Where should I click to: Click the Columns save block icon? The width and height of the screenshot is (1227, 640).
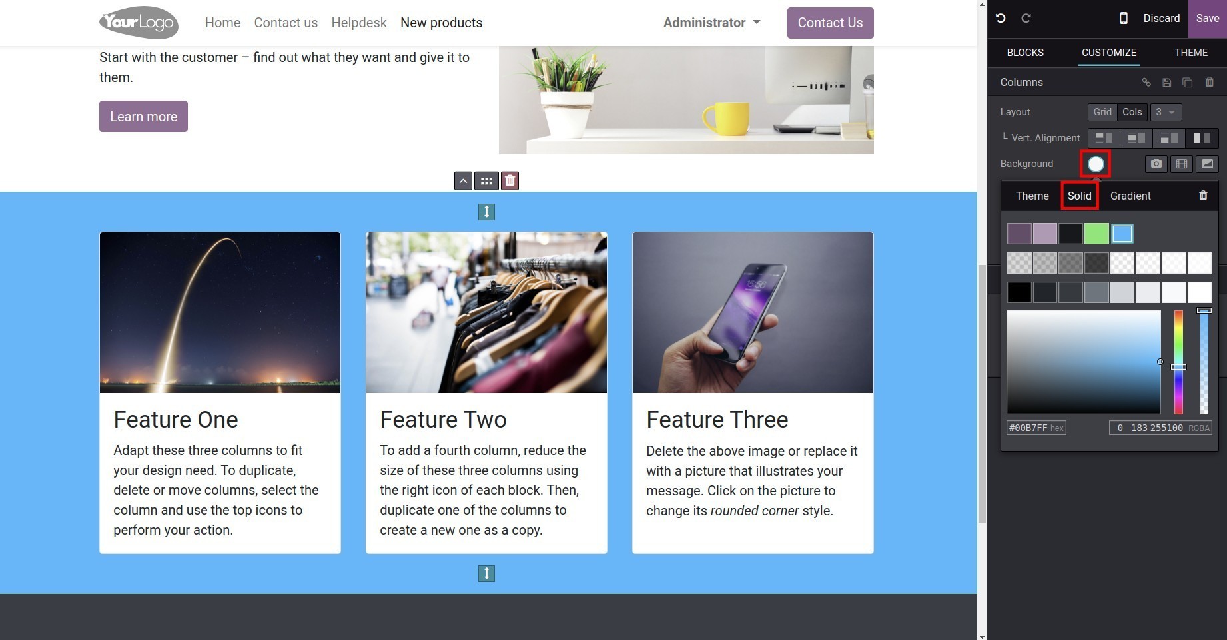[1166, 82]
